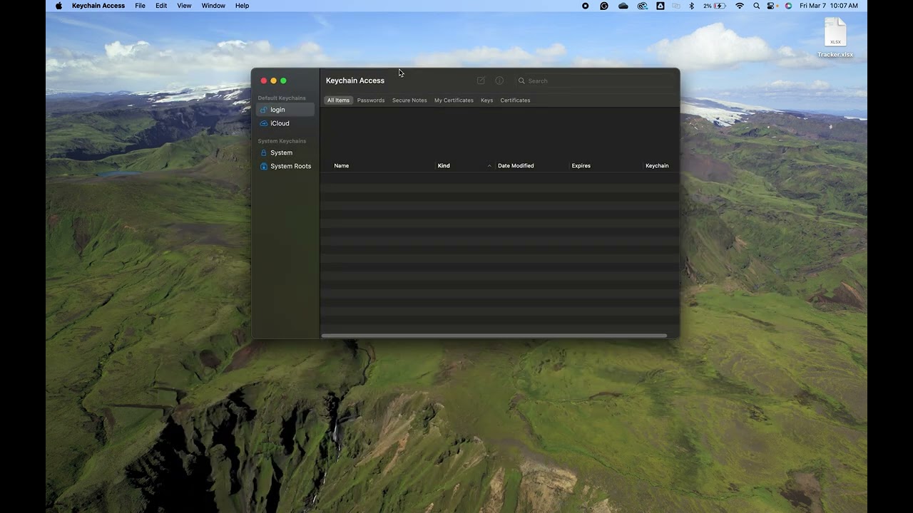Open the File menu
913x513 pixels.
pyautogui.click(x=140, y=6)
